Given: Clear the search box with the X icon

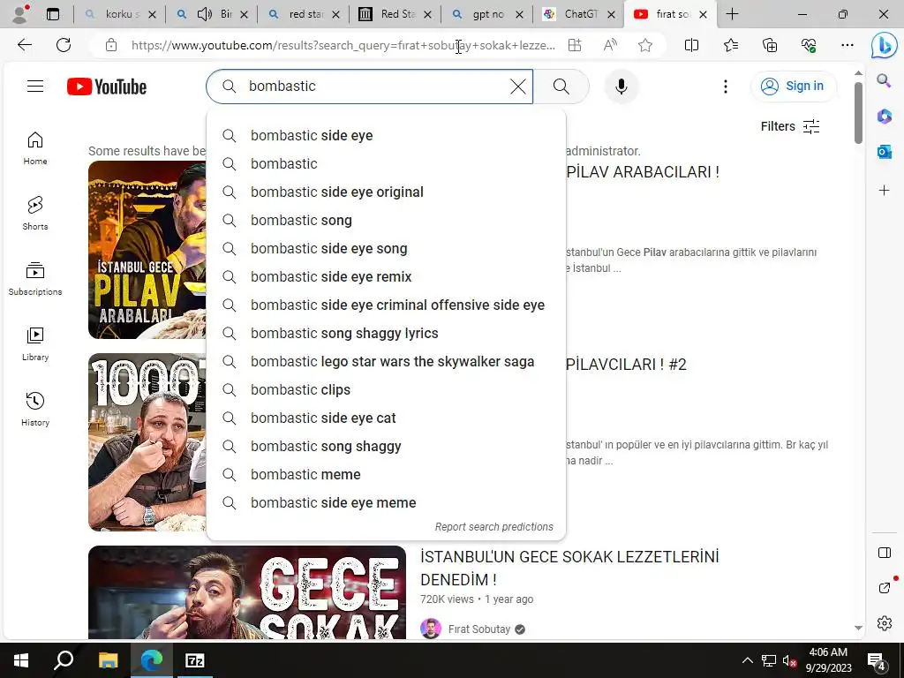Looking at the screenshot, I should [x=517, y=87].
